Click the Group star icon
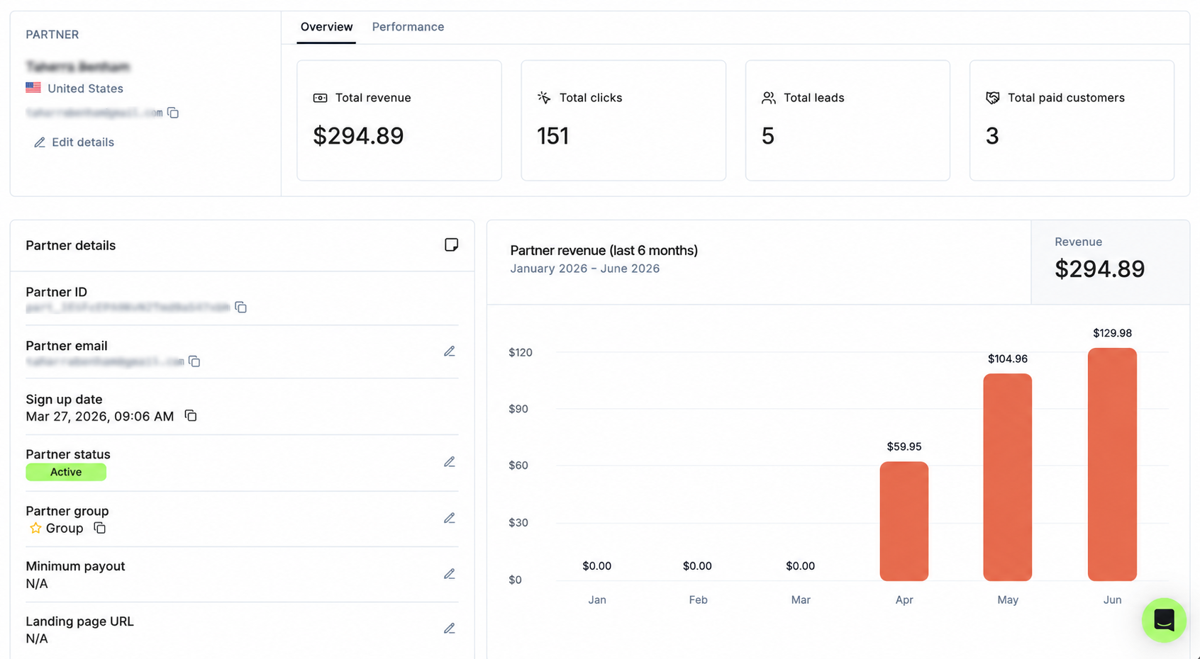Screen dimensions: 1200x659 point(35,528)
